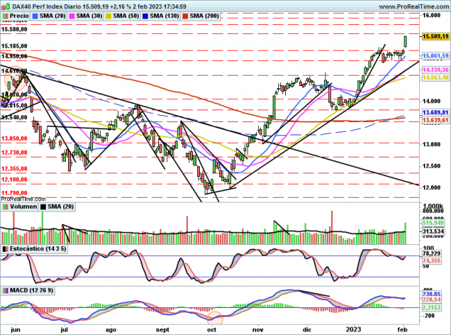This screenshot has width=451, height=335.
Task: Click the Volumen panel legend icon
Action: tap(5, 207)
